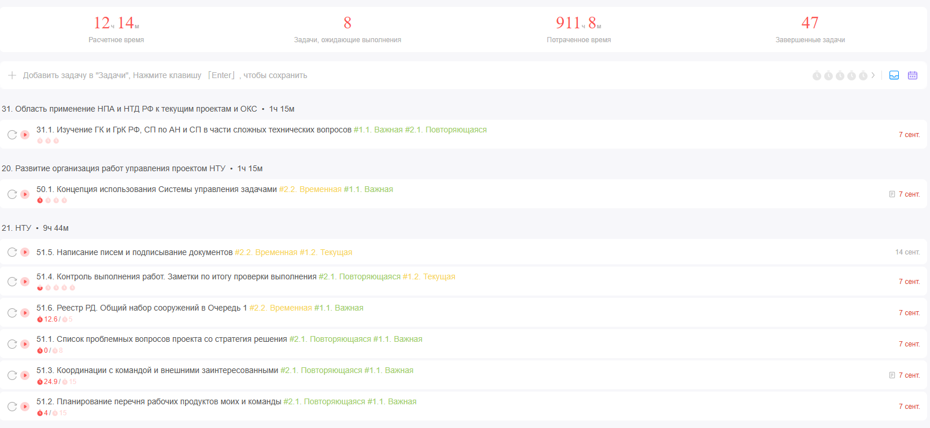Set third pomodoro clock in estimate row
The height and width of the screenshot is (428, 930).
(x=840, y=76)
